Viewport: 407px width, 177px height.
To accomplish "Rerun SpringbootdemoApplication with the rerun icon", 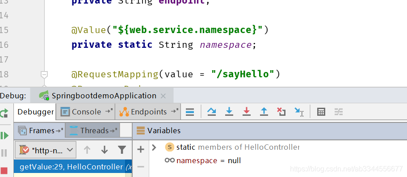I will 4,114.
